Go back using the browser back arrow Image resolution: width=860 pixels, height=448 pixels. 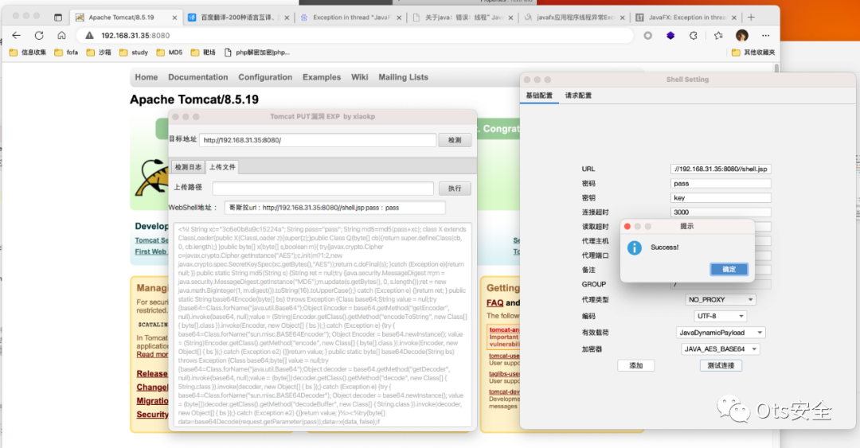[17, 36]
